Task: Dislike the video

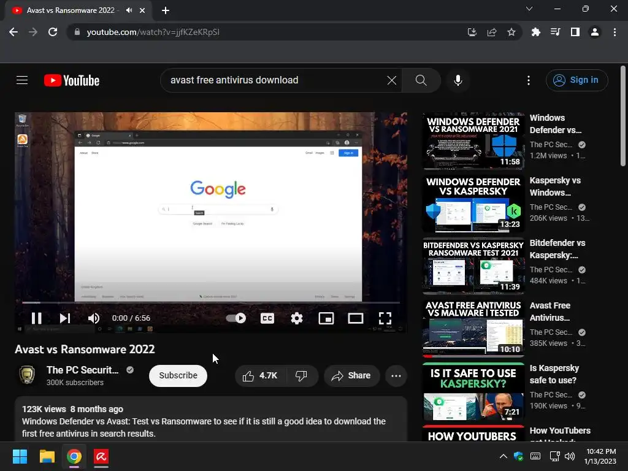Action: [x=301, y=376]
